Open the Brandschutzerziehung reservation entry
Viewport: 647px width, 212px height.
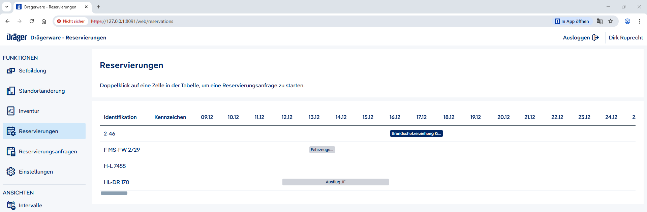[416, 133]
